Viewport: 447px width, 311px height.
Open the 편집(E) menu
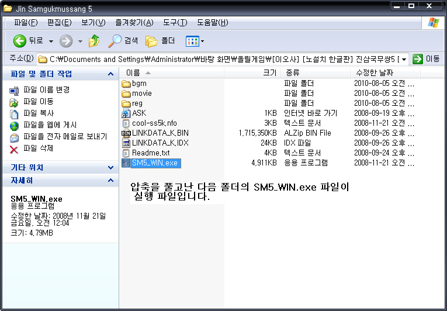click(x=59, y=23)
